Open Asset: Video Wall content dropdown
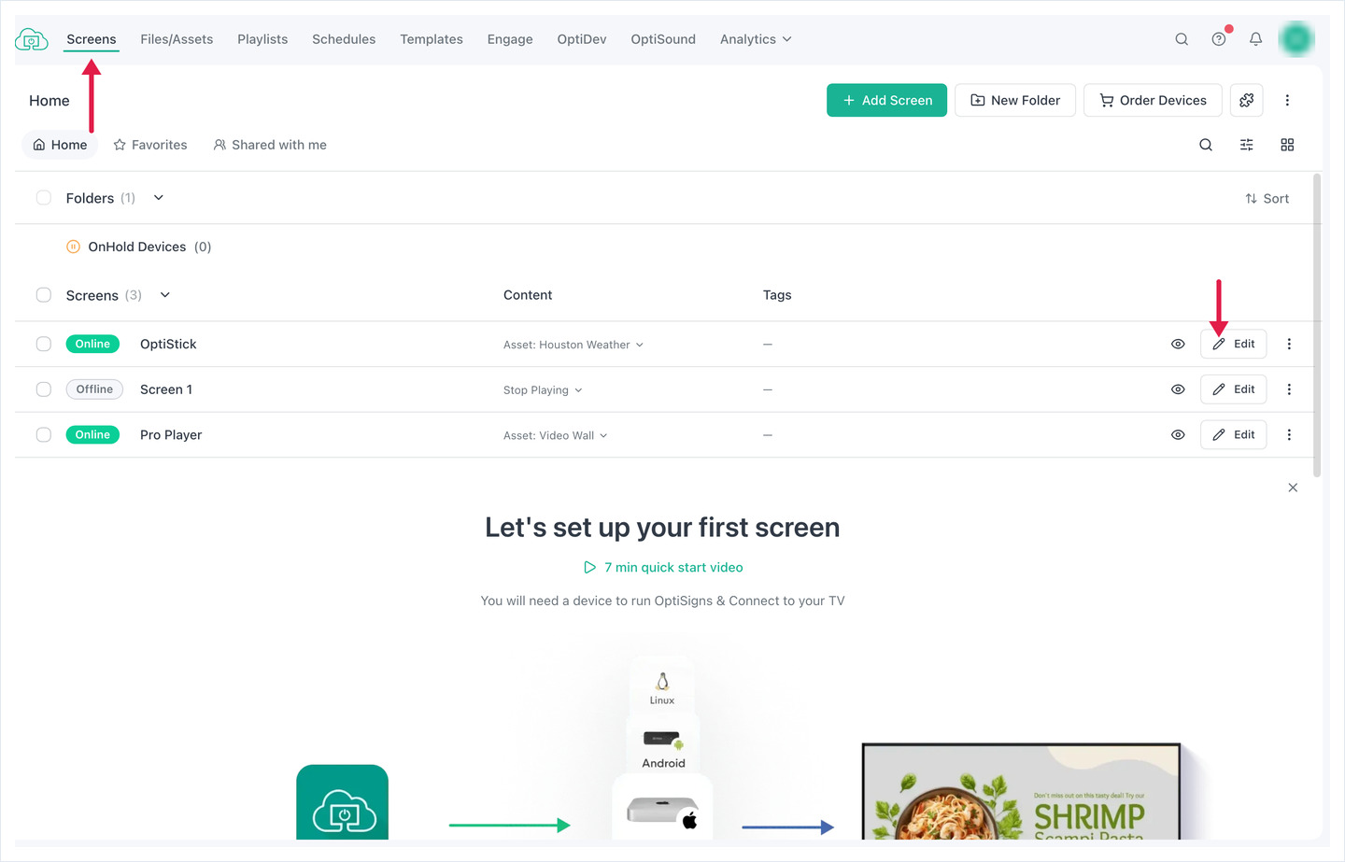 click(556, 435)
